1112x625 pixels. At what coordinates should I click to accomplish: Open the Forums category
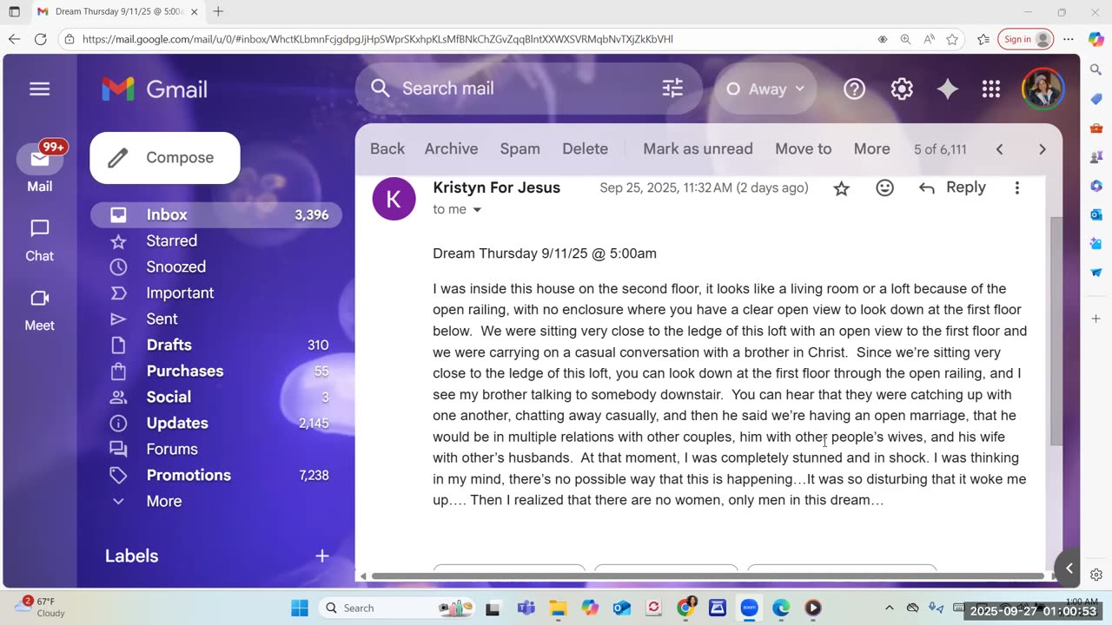coord(216,449)
